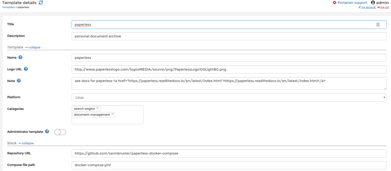Click the admin user avatar icon
391x171 pixels.
(373, 3)
